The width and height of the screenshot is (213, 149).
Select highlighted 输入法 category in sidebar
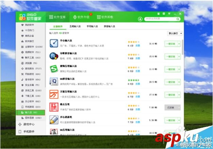(x=31, y=112)
